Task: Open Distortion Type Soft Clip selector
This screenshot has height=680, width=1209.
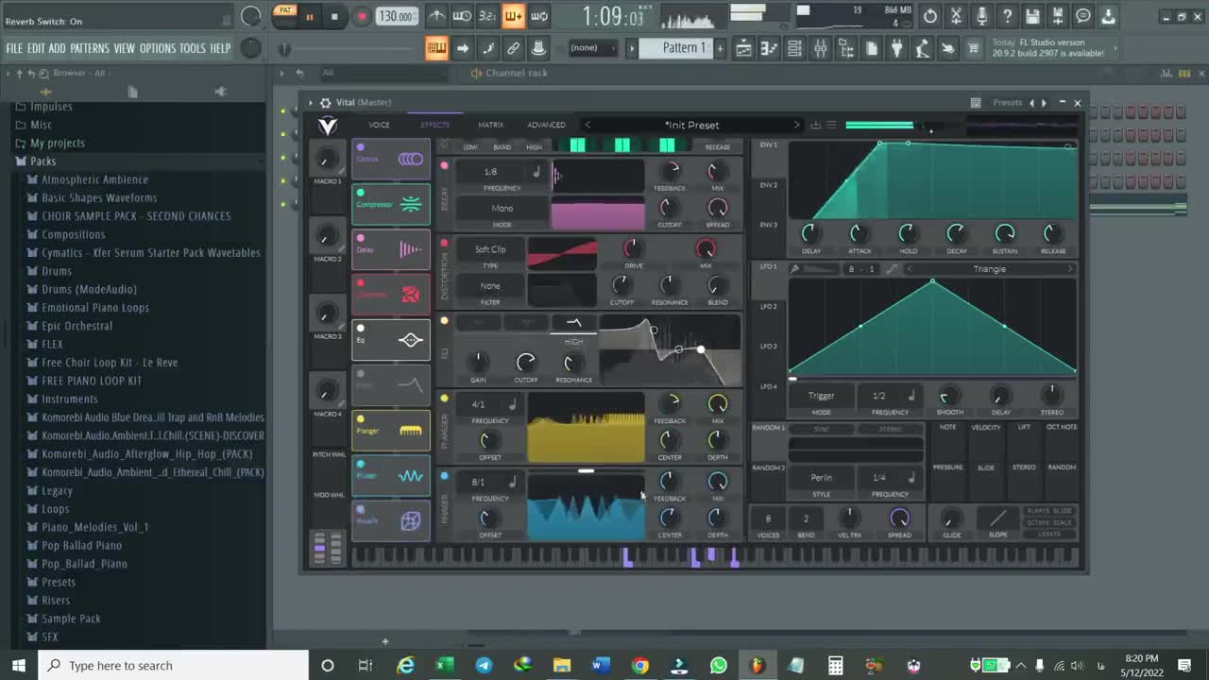Action: (x=490, y=249)
